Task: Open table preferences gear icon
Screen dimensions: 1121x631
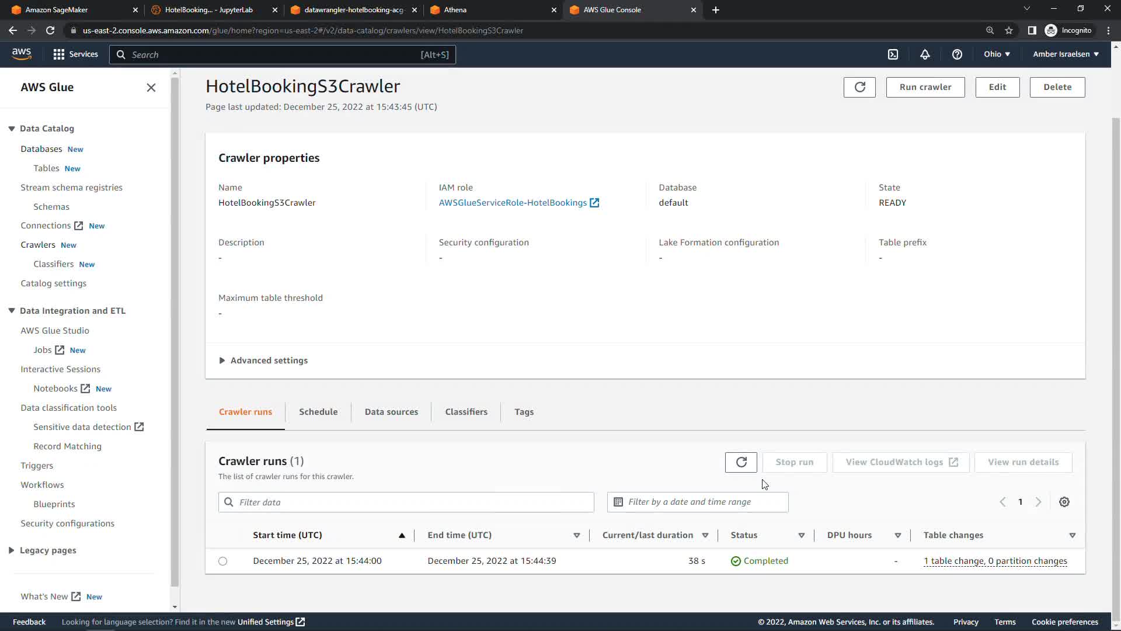Action: click(x=1064, y=502)
